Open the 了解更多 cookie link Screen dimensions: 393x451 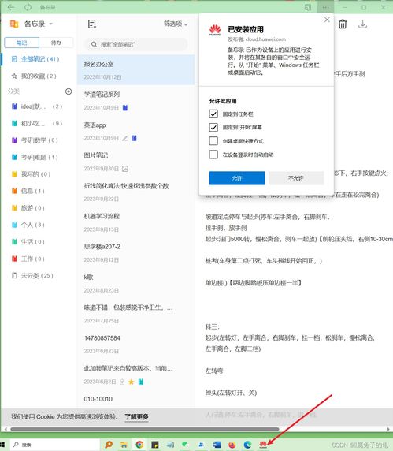pos(136,416)
